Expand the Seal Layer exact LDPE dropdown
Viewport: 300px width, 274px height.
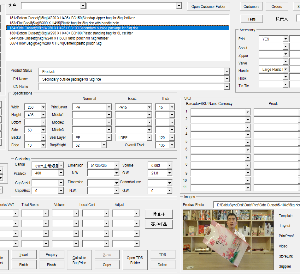pos(149,138)
